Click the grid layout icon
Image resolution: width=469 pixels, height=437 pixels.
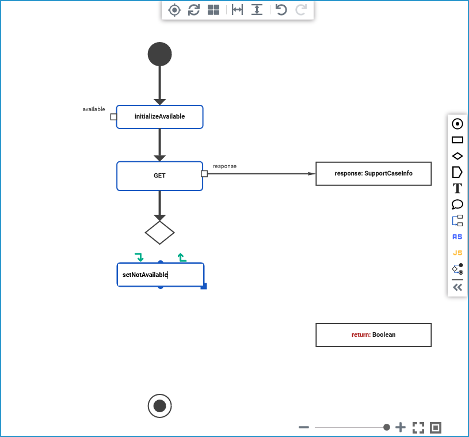tap(213, 10)
